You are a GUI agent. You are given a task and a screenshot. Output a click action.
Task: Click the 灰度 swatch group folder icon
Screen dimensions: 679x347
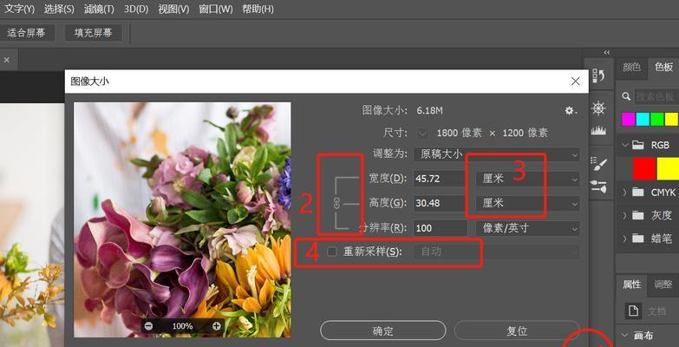pos(637,215)
